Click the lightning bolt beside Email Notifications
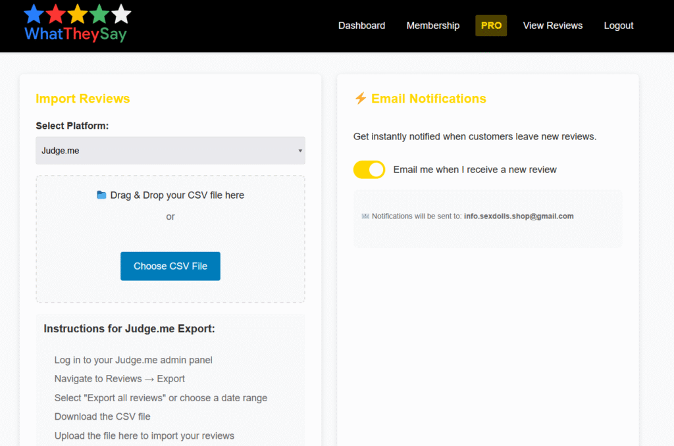The height and width of the screenshot is (446, 674). click(360, 99)
